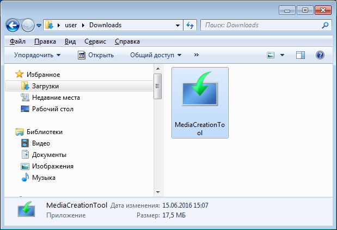Open address bar previous locations dropdown
Image resolution: width=337 pixels, height=230 pixels.
tap(177, 26)
